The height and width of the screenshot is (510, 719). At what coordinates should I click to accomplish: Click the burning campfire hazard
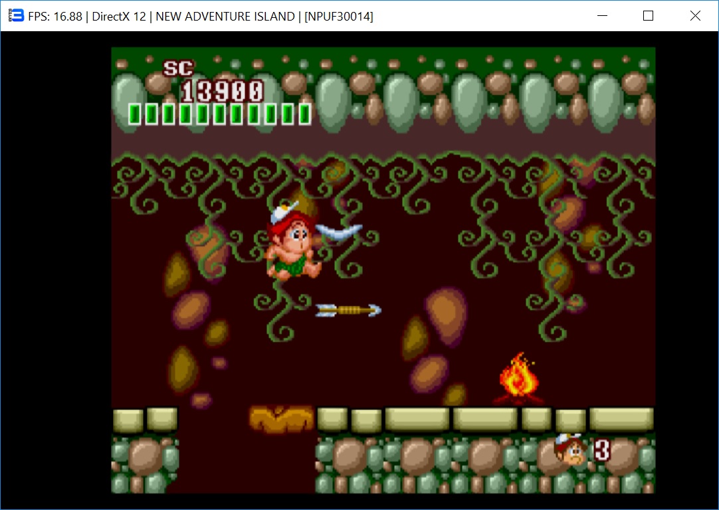(520, 380)
